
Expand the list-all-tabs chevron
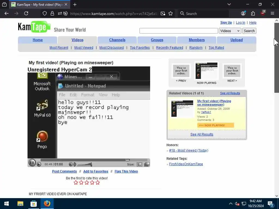(x=229, y=4)
